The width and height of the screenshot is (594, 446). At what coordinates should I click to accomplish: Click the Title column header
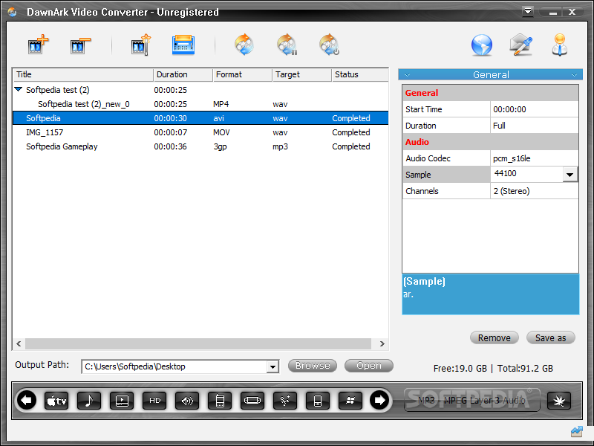tap(83, 75)
